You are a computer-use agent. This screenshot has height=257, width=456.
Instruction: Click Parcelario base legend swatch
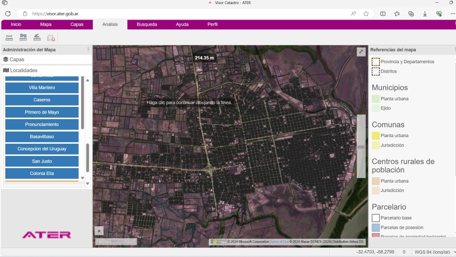[375, 218]
